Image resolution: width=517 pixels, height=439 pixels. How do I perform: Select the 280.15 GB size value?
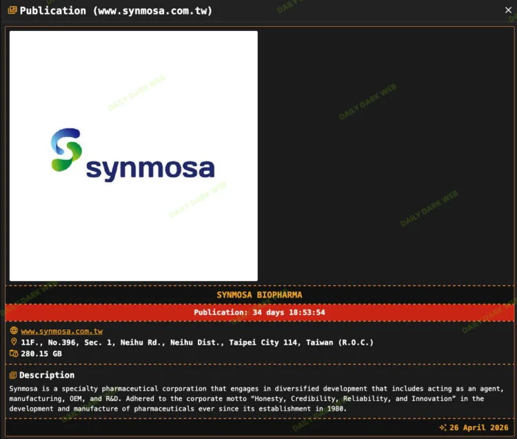coord(41,354)
